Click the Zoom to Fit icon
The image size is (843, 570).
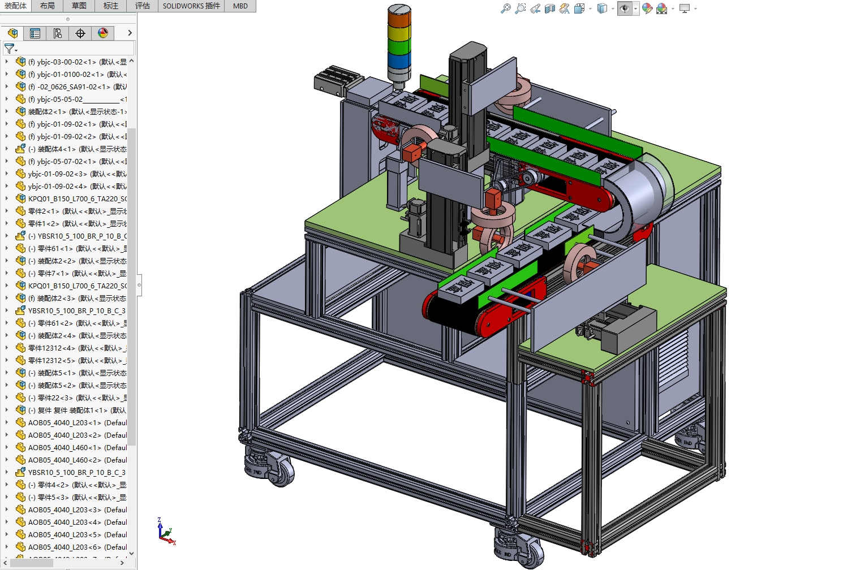pyautogui.click(x=506, y=8)
